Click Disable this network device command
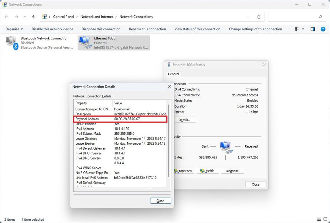 (52, 29)
